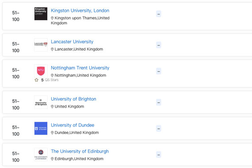Click the University of Brighton logo
The image size is (252, 168).
(x=41, y=102)
